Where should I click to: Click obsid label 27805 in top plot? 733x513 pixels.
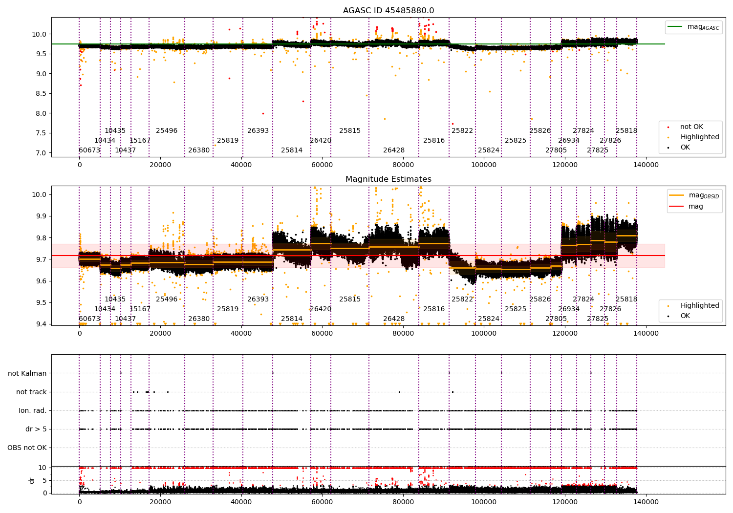tap(556, 150)
